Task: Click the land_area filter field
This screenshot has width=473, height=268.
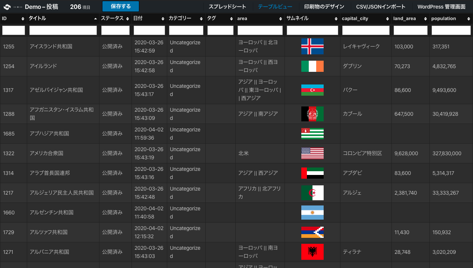Action: click(x=410, y=30)
